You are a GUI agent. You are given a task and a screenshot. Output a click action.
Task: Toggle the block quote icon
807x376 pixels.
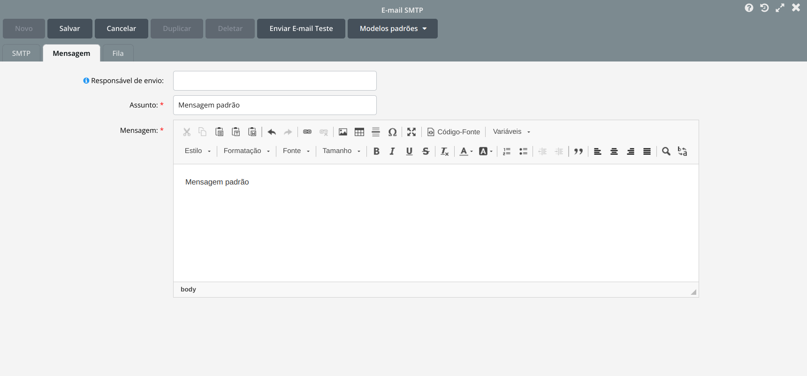pyautogui.click(x=579, y=151)
